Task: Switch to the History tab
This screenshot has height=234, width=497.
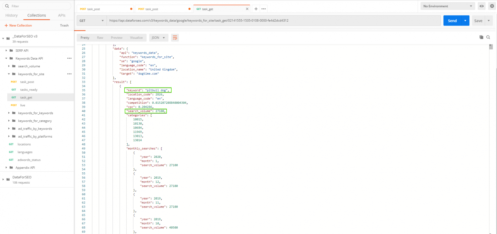Action: coord(11,15)
